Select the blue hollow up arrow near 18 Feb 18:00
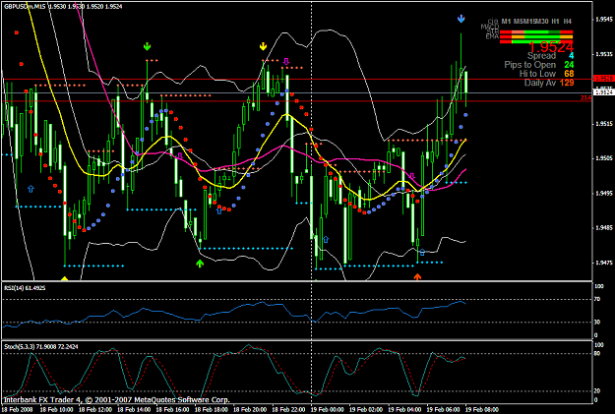 (219, 210)
